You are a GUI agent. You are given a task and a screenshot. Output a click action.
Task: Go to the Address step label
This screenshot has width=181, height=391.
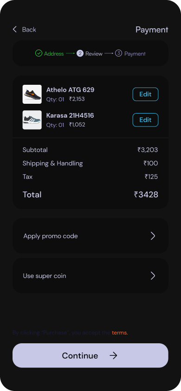(x=54, y=54)
